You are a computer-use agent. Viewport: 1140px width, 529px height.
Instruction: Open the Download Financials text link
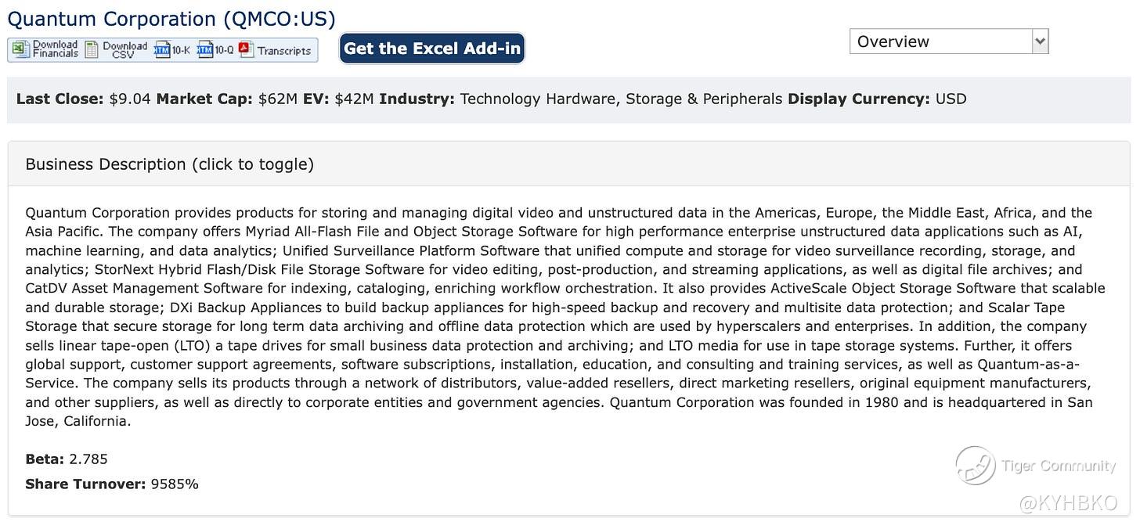55,49
